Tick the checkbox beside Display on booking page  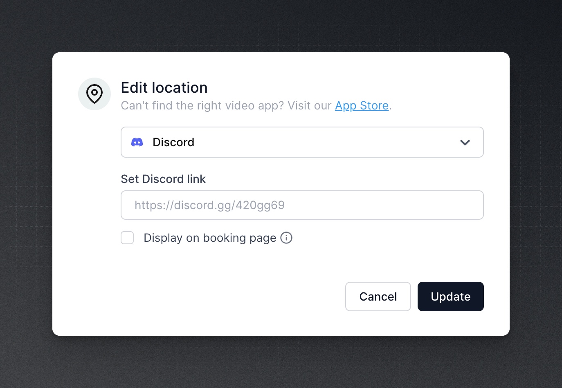tap(127, 238)
